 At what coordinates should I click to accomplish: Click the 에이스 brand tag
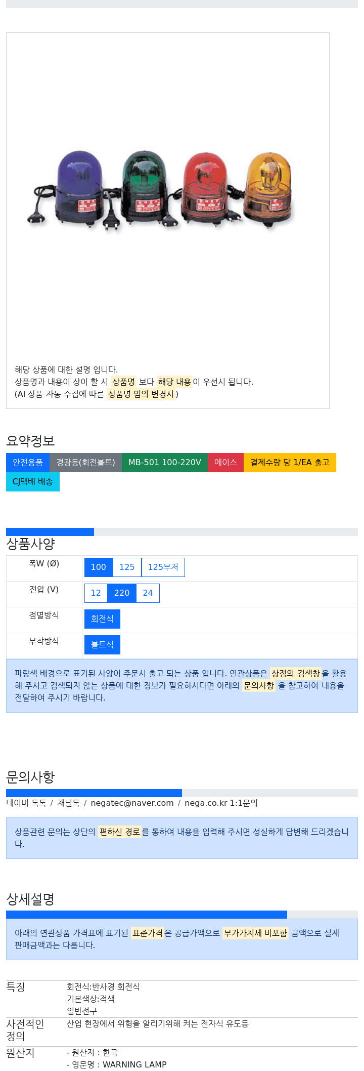(x=225, y=463)
